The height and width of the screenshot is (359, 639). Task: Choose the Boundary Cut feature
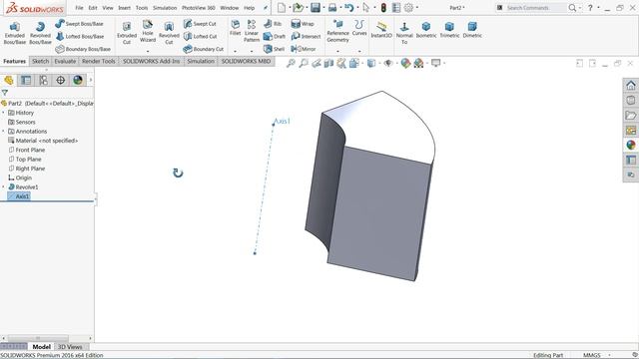[x=204, y=49]
